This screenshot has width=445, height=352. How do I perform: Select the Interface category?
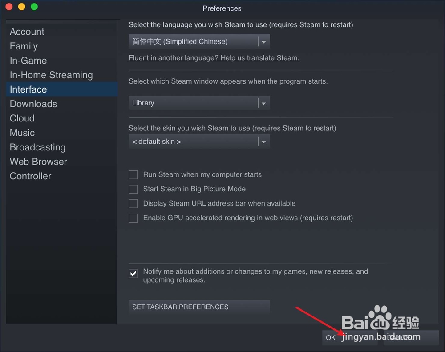click(62, 89)
